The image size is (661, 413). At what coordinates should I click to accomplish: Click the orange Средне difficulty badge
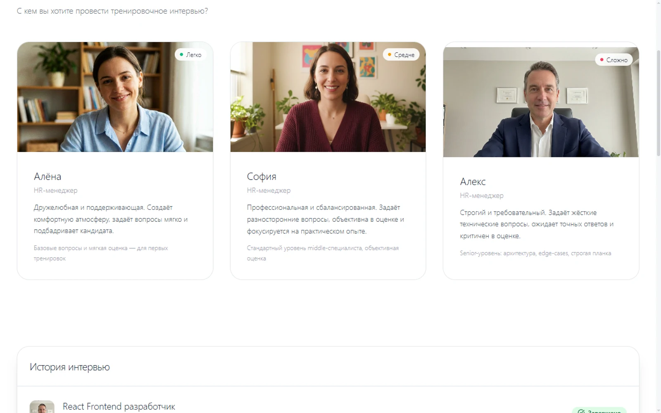pyautogui.click(x=401, y=55)
